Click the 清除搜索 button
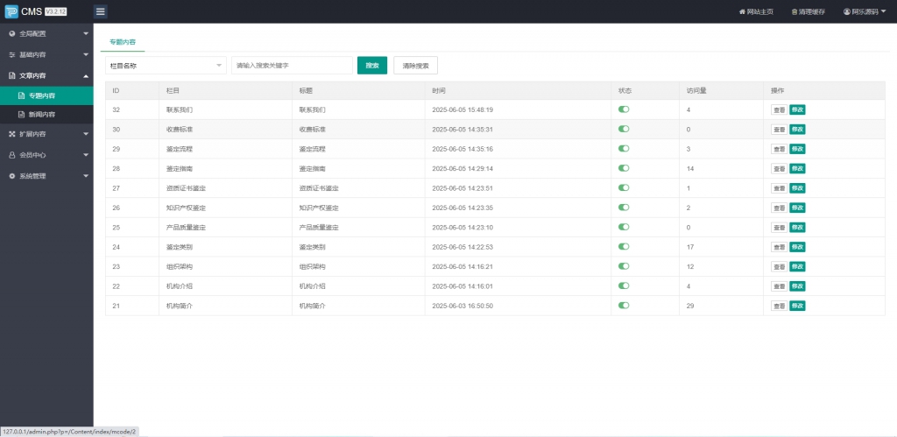Viewport: 897px width, 437px height. [x=416, y=65]
